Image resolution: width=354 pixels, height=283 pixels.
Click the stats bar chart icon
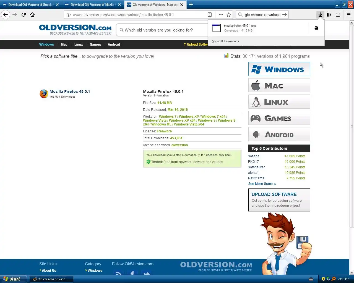[x=226, y=56]
